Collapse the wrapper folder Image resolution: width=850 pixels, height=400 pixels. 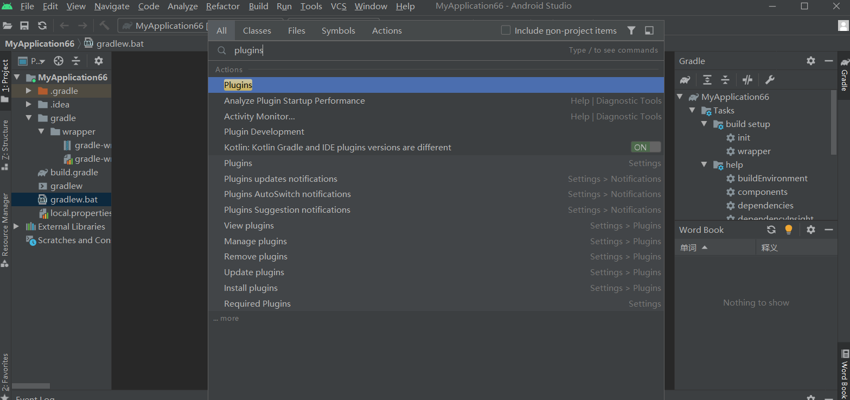(x=41, y=132)
